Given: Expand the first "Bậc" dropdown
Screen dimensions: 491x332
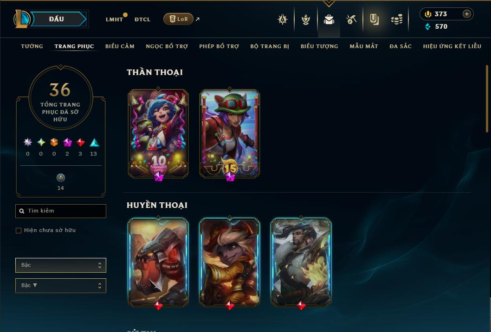Looking at the screenshot, I should point(61,265).
